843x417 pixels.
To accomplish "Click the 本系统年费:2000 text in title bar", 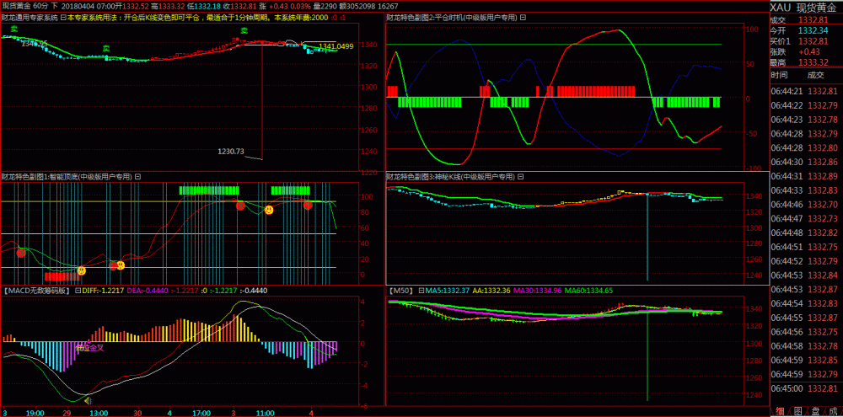I will [302, 17].
